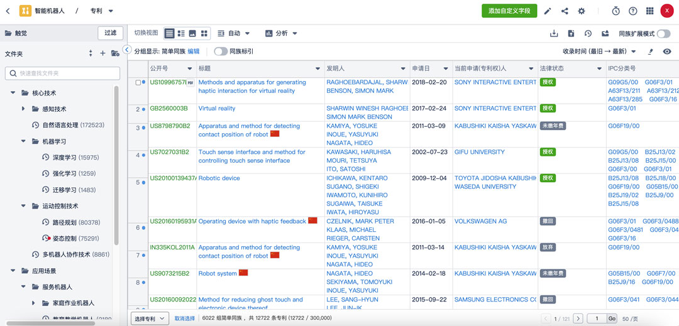Open patent US8798790B2 link
The height and width of the screenshot is (326, 679).
point(170,126)
